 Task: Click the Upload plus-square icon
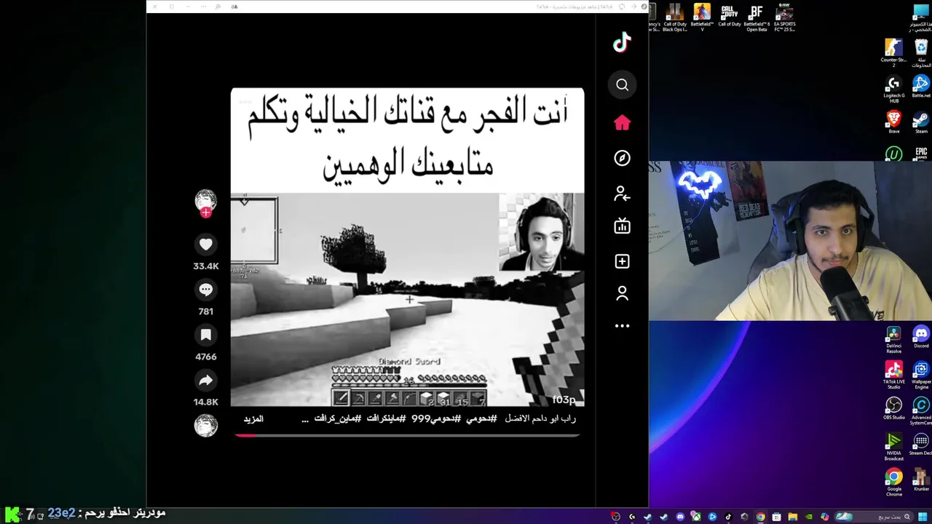622,261
